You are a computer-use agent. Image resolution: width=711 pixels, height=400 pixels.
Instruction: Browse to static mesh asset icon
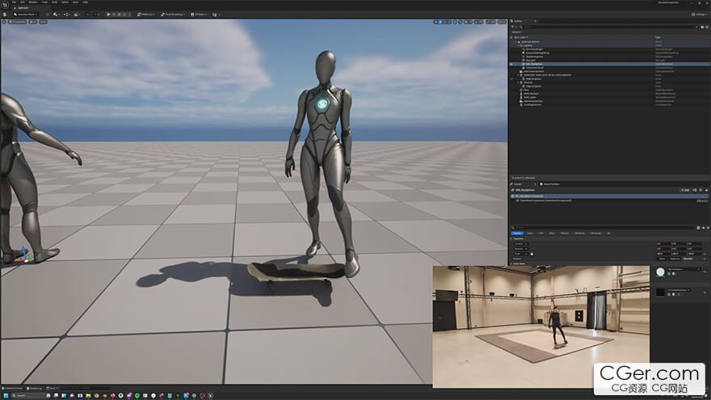click(x=674, y=273)
